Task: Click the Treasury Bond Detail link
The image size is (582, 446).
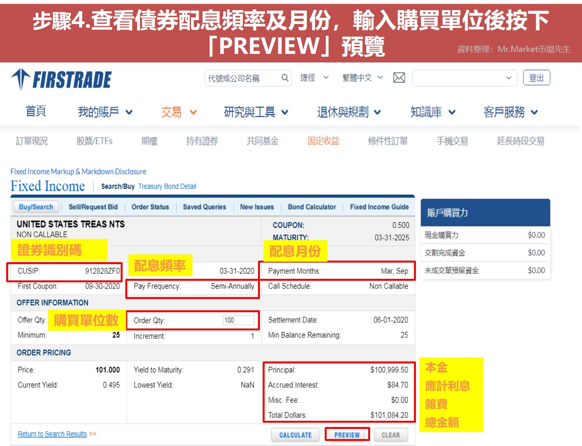Action: point(167,187)
